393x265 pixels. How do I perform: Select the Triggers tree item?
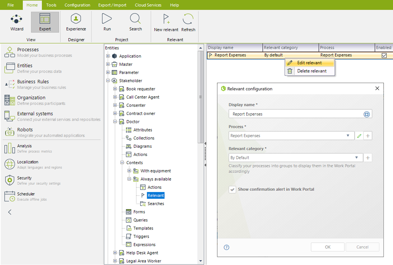[x=141, y=236]
